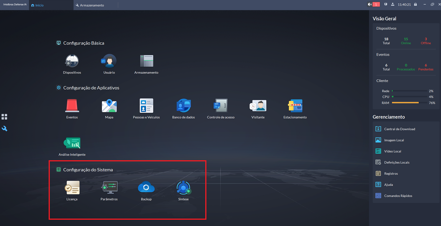Click the Imagem Local picture icon
This screenshot has height=226, width=441.
click(x=378, y=140)
